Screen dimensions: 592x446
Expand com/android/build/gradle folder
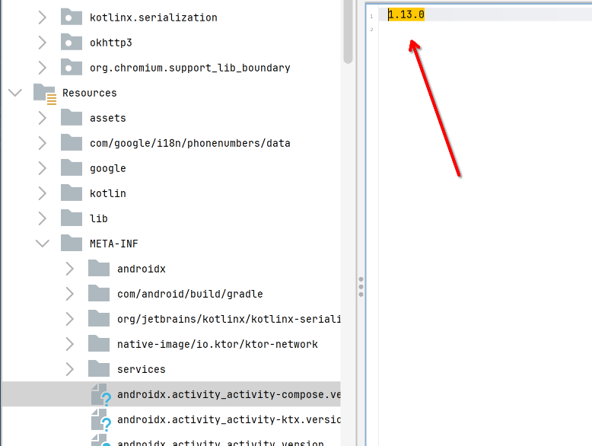coord(69,294)
